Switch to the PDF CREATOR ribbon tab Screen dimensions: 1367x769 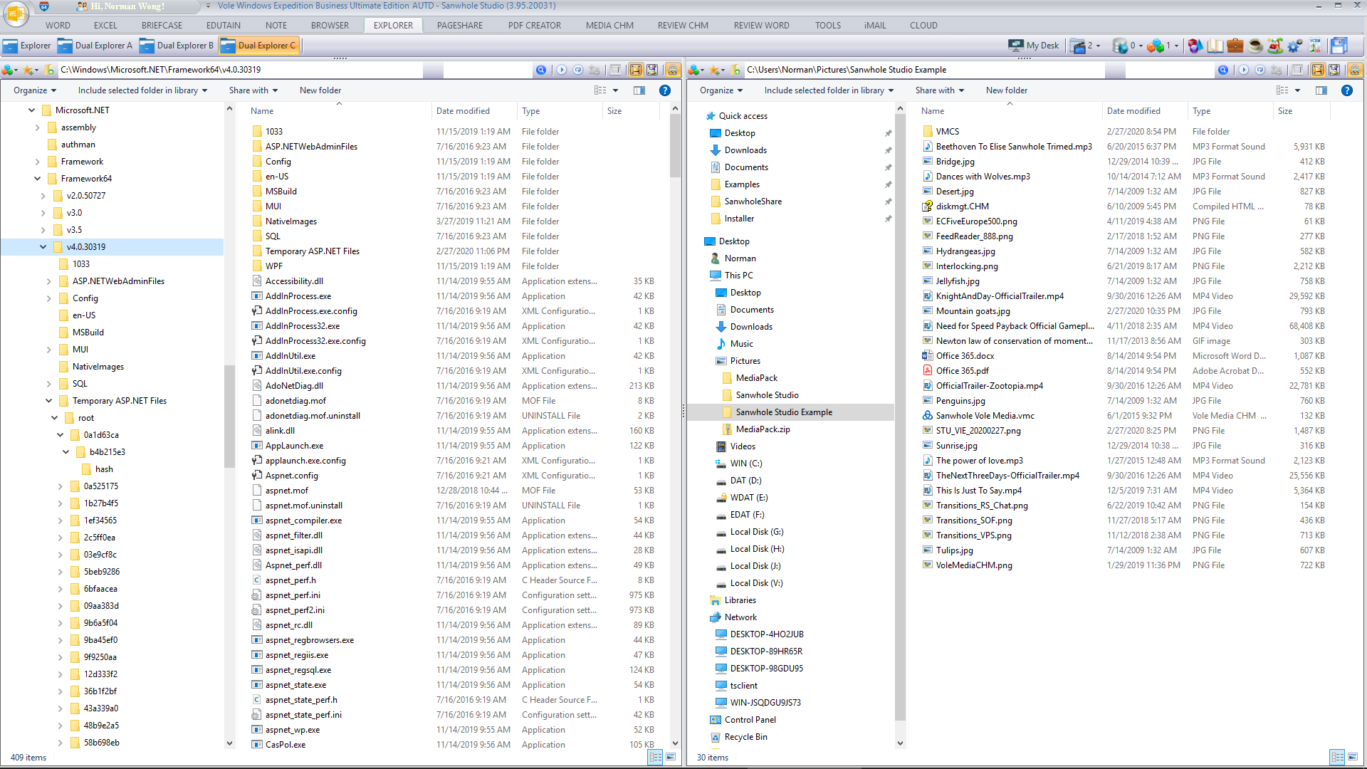(x=534, y=25)
